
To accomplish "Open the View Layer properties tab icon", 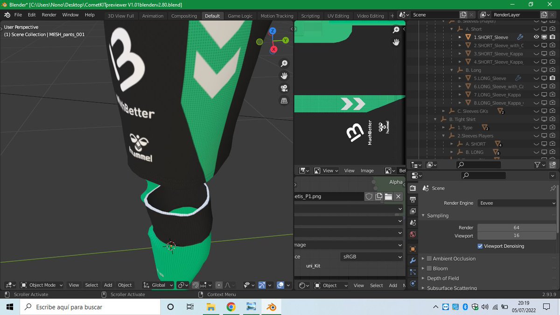I will [413, 211].
